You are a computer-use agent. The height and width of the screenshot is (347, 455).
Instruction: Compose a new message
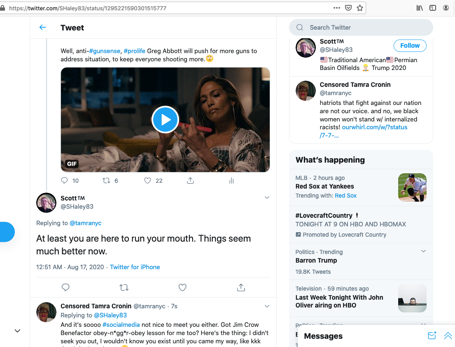432,336
